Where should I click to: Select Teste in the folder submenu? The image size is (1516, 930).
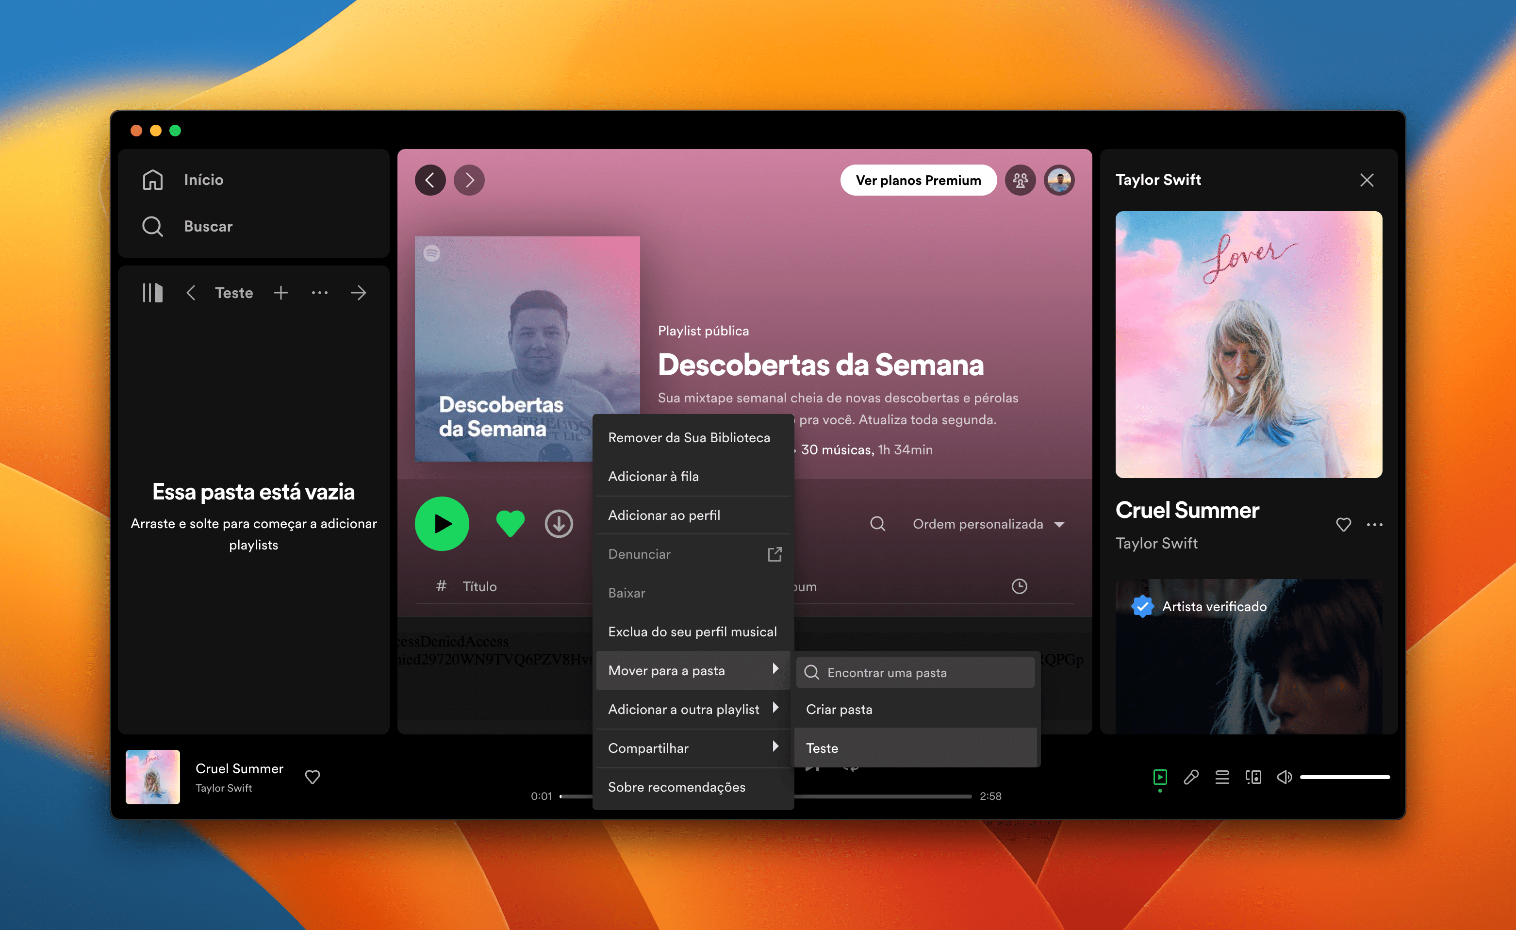(x=823, y=748)
